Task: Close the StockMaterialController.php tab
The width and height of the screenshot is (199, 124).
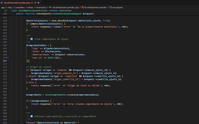Action: tap(38, 3)
